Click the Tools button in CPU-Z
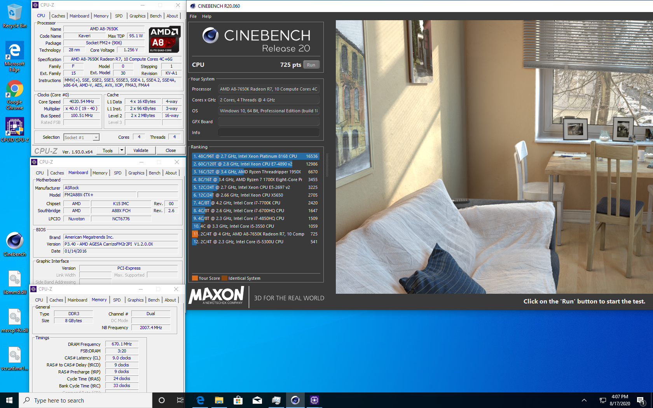This screenshot has height=408, width=653. [108, 150]
